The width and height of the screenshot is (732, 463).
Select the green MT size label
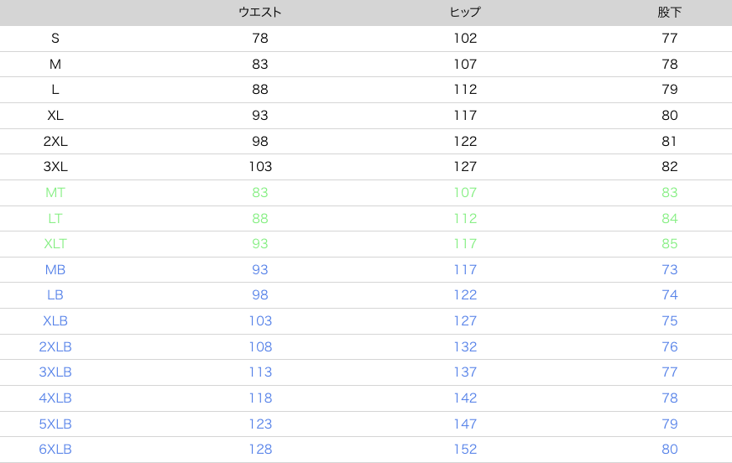[55, 193]
